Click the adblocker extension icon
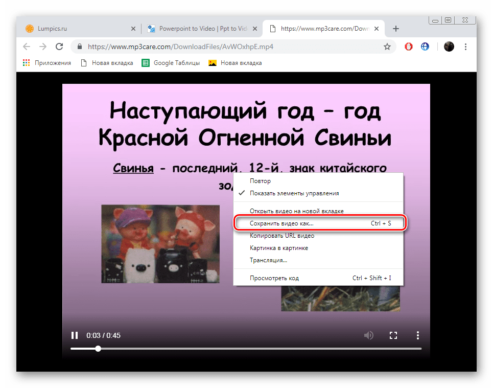This screenshot has width=493, height=388. [408, 47]
